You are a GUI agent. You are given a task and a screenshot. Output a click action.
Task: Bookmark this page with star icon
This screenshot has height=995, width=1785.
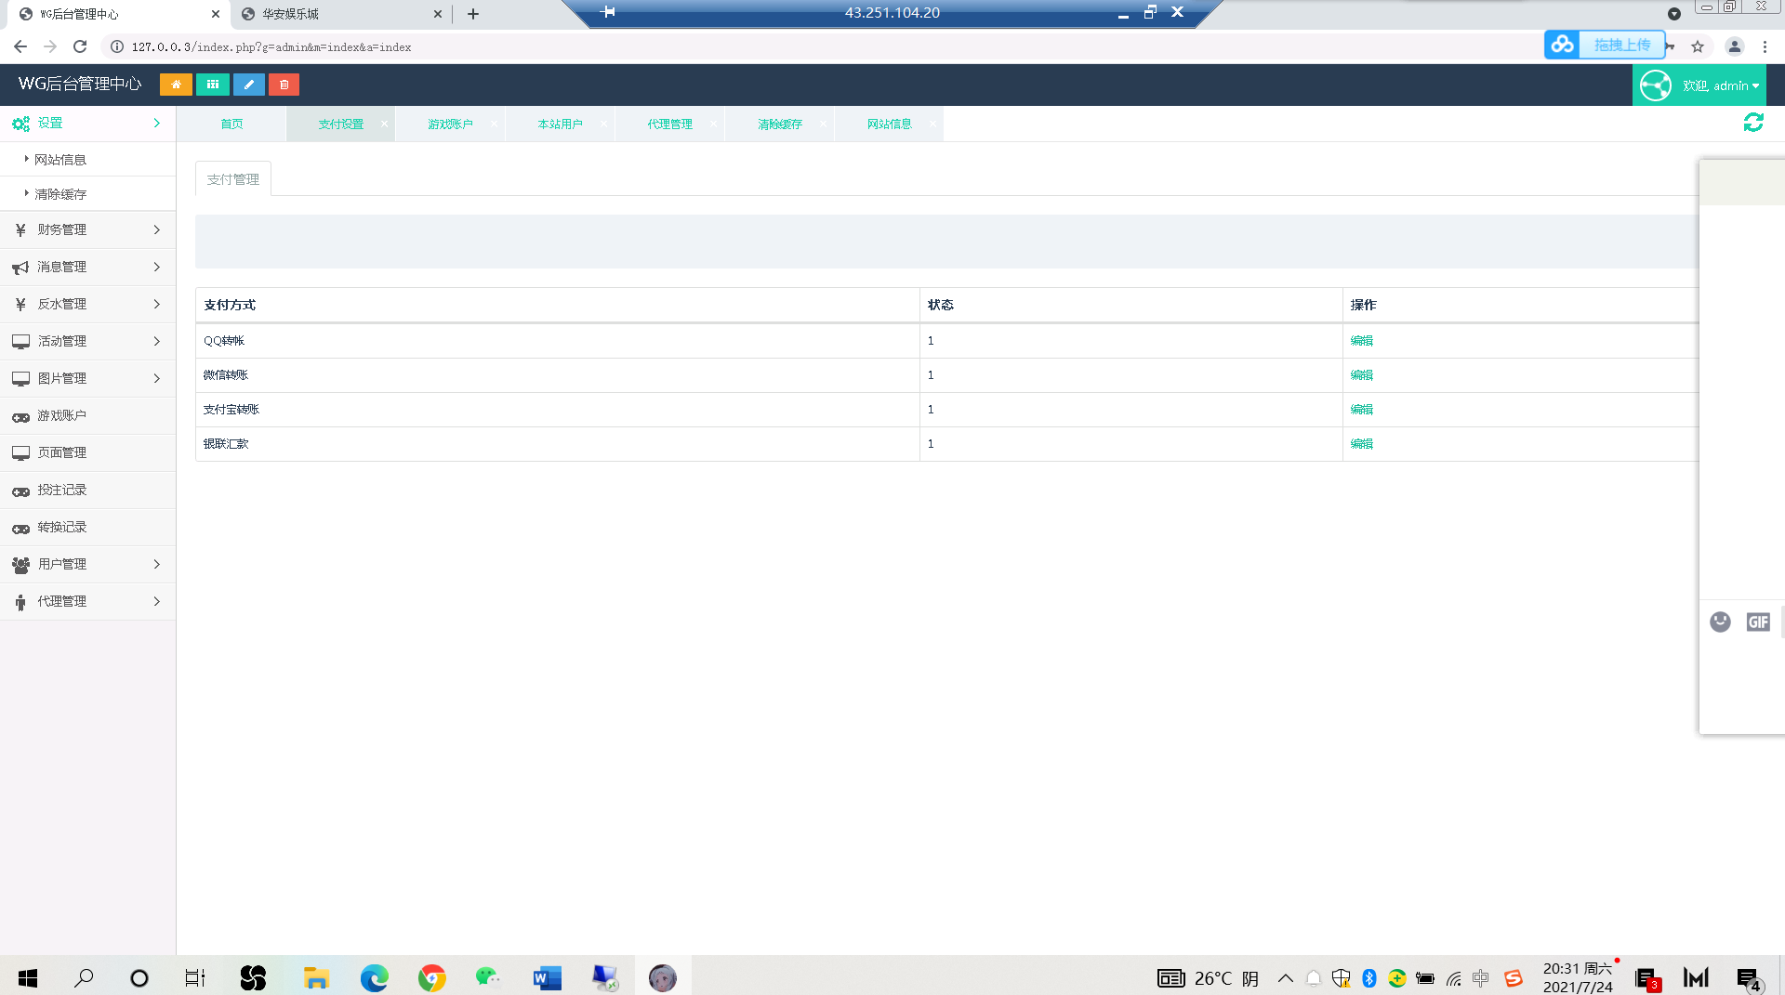click(1698, 46)
